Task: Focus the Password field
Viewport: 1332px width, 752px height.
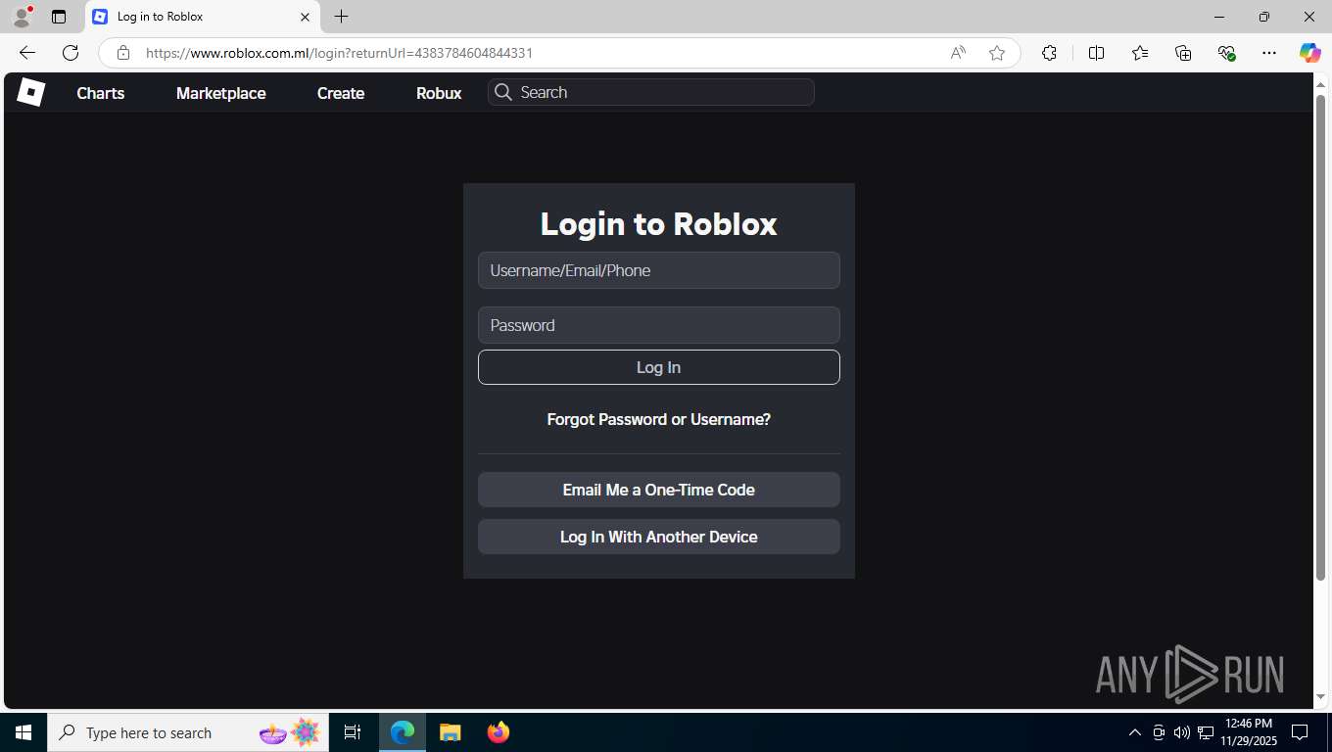Action: 659,325
